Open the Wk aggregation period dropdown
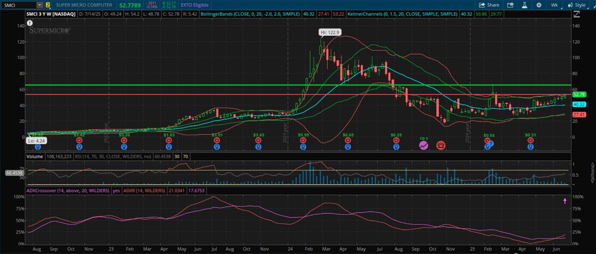 [555, 4]
